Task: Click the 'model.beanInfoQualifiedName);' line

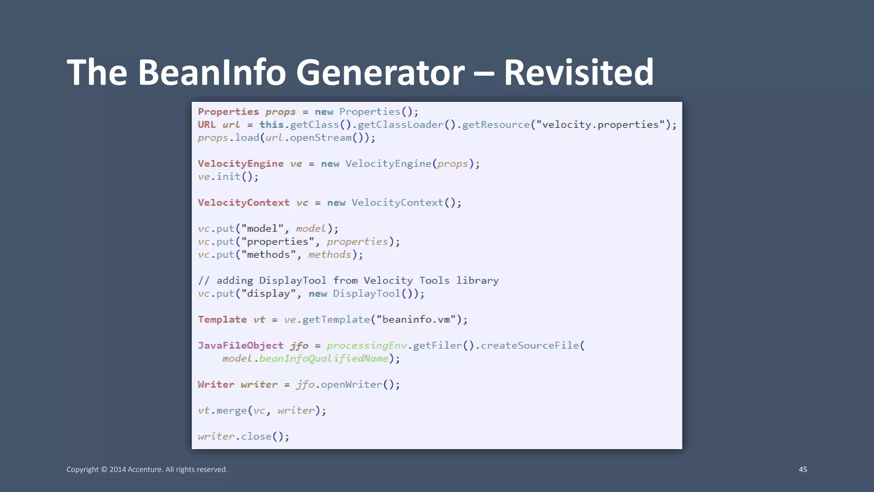Action: [x=311, y=359]
